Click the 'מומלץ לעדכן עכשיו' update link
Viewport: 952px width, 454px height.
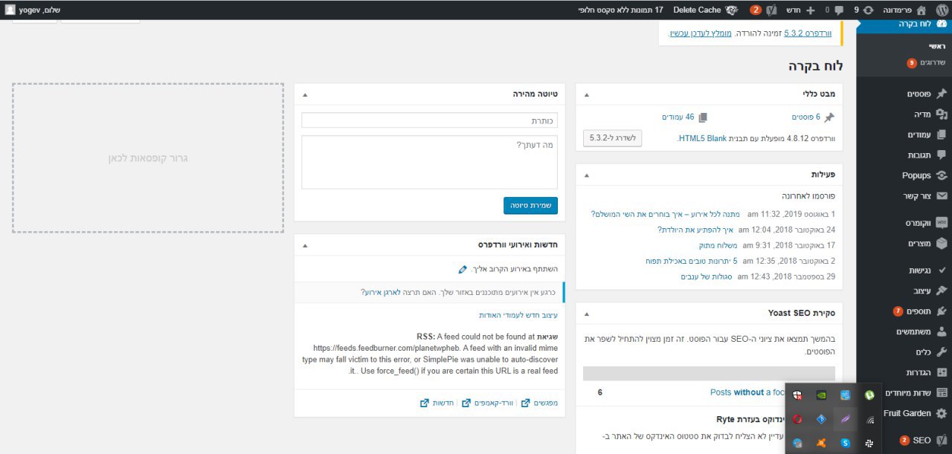701,33
